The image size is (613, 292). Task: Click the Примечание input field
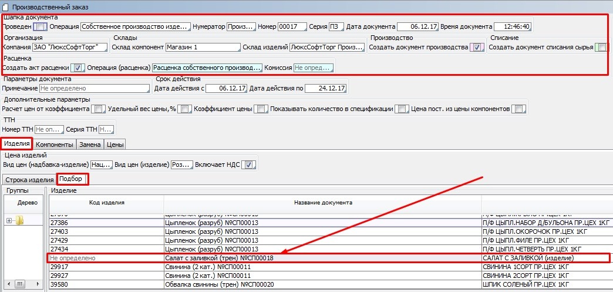95,89
